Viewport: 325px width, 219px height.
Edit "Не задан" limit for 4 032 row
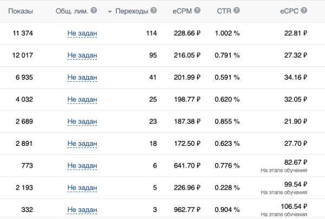tap(82, 99)
